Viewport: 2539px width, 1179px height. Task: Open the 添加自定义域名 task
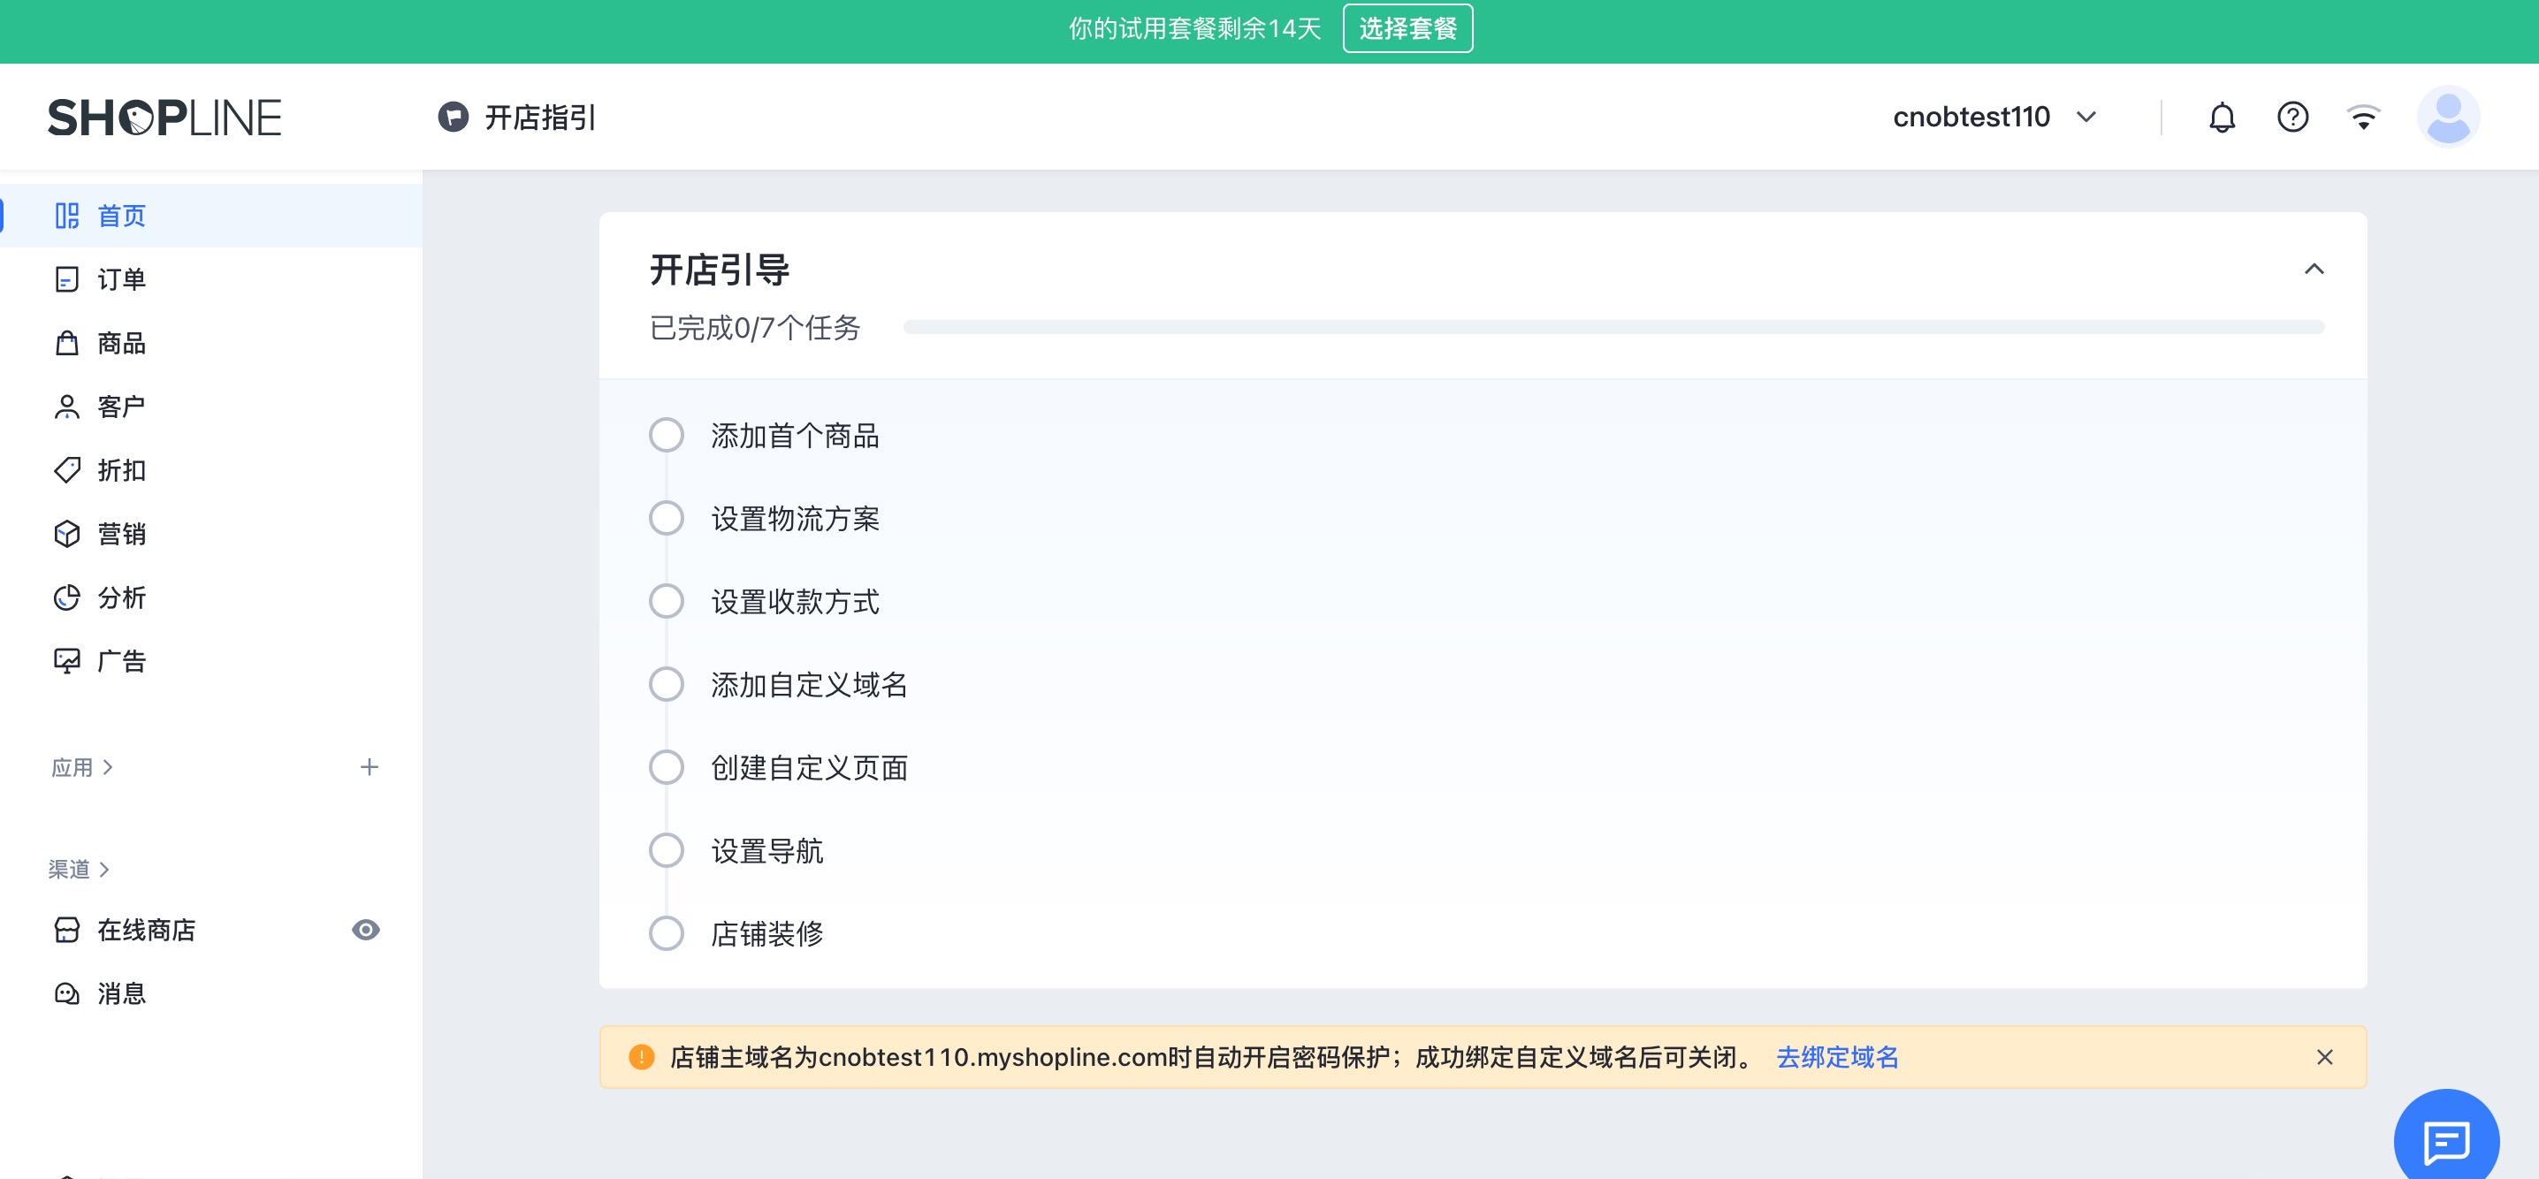click(809, 685)
